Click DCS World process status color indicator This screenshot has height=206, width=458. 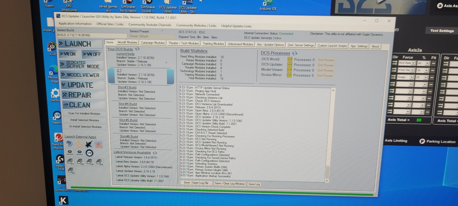coord(290,60)
